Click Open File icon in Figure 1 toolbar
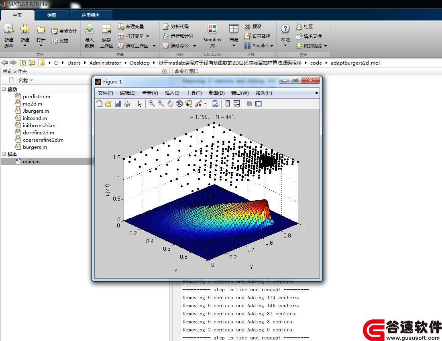This screenshot has height=341, width=442. pos(108,104)
